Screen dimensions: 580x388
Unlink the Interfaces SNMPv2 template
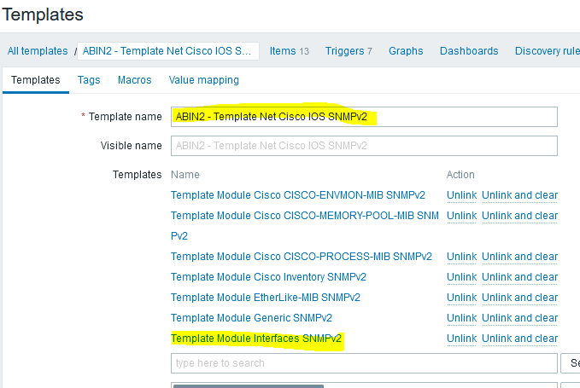(x=461, y=339)
